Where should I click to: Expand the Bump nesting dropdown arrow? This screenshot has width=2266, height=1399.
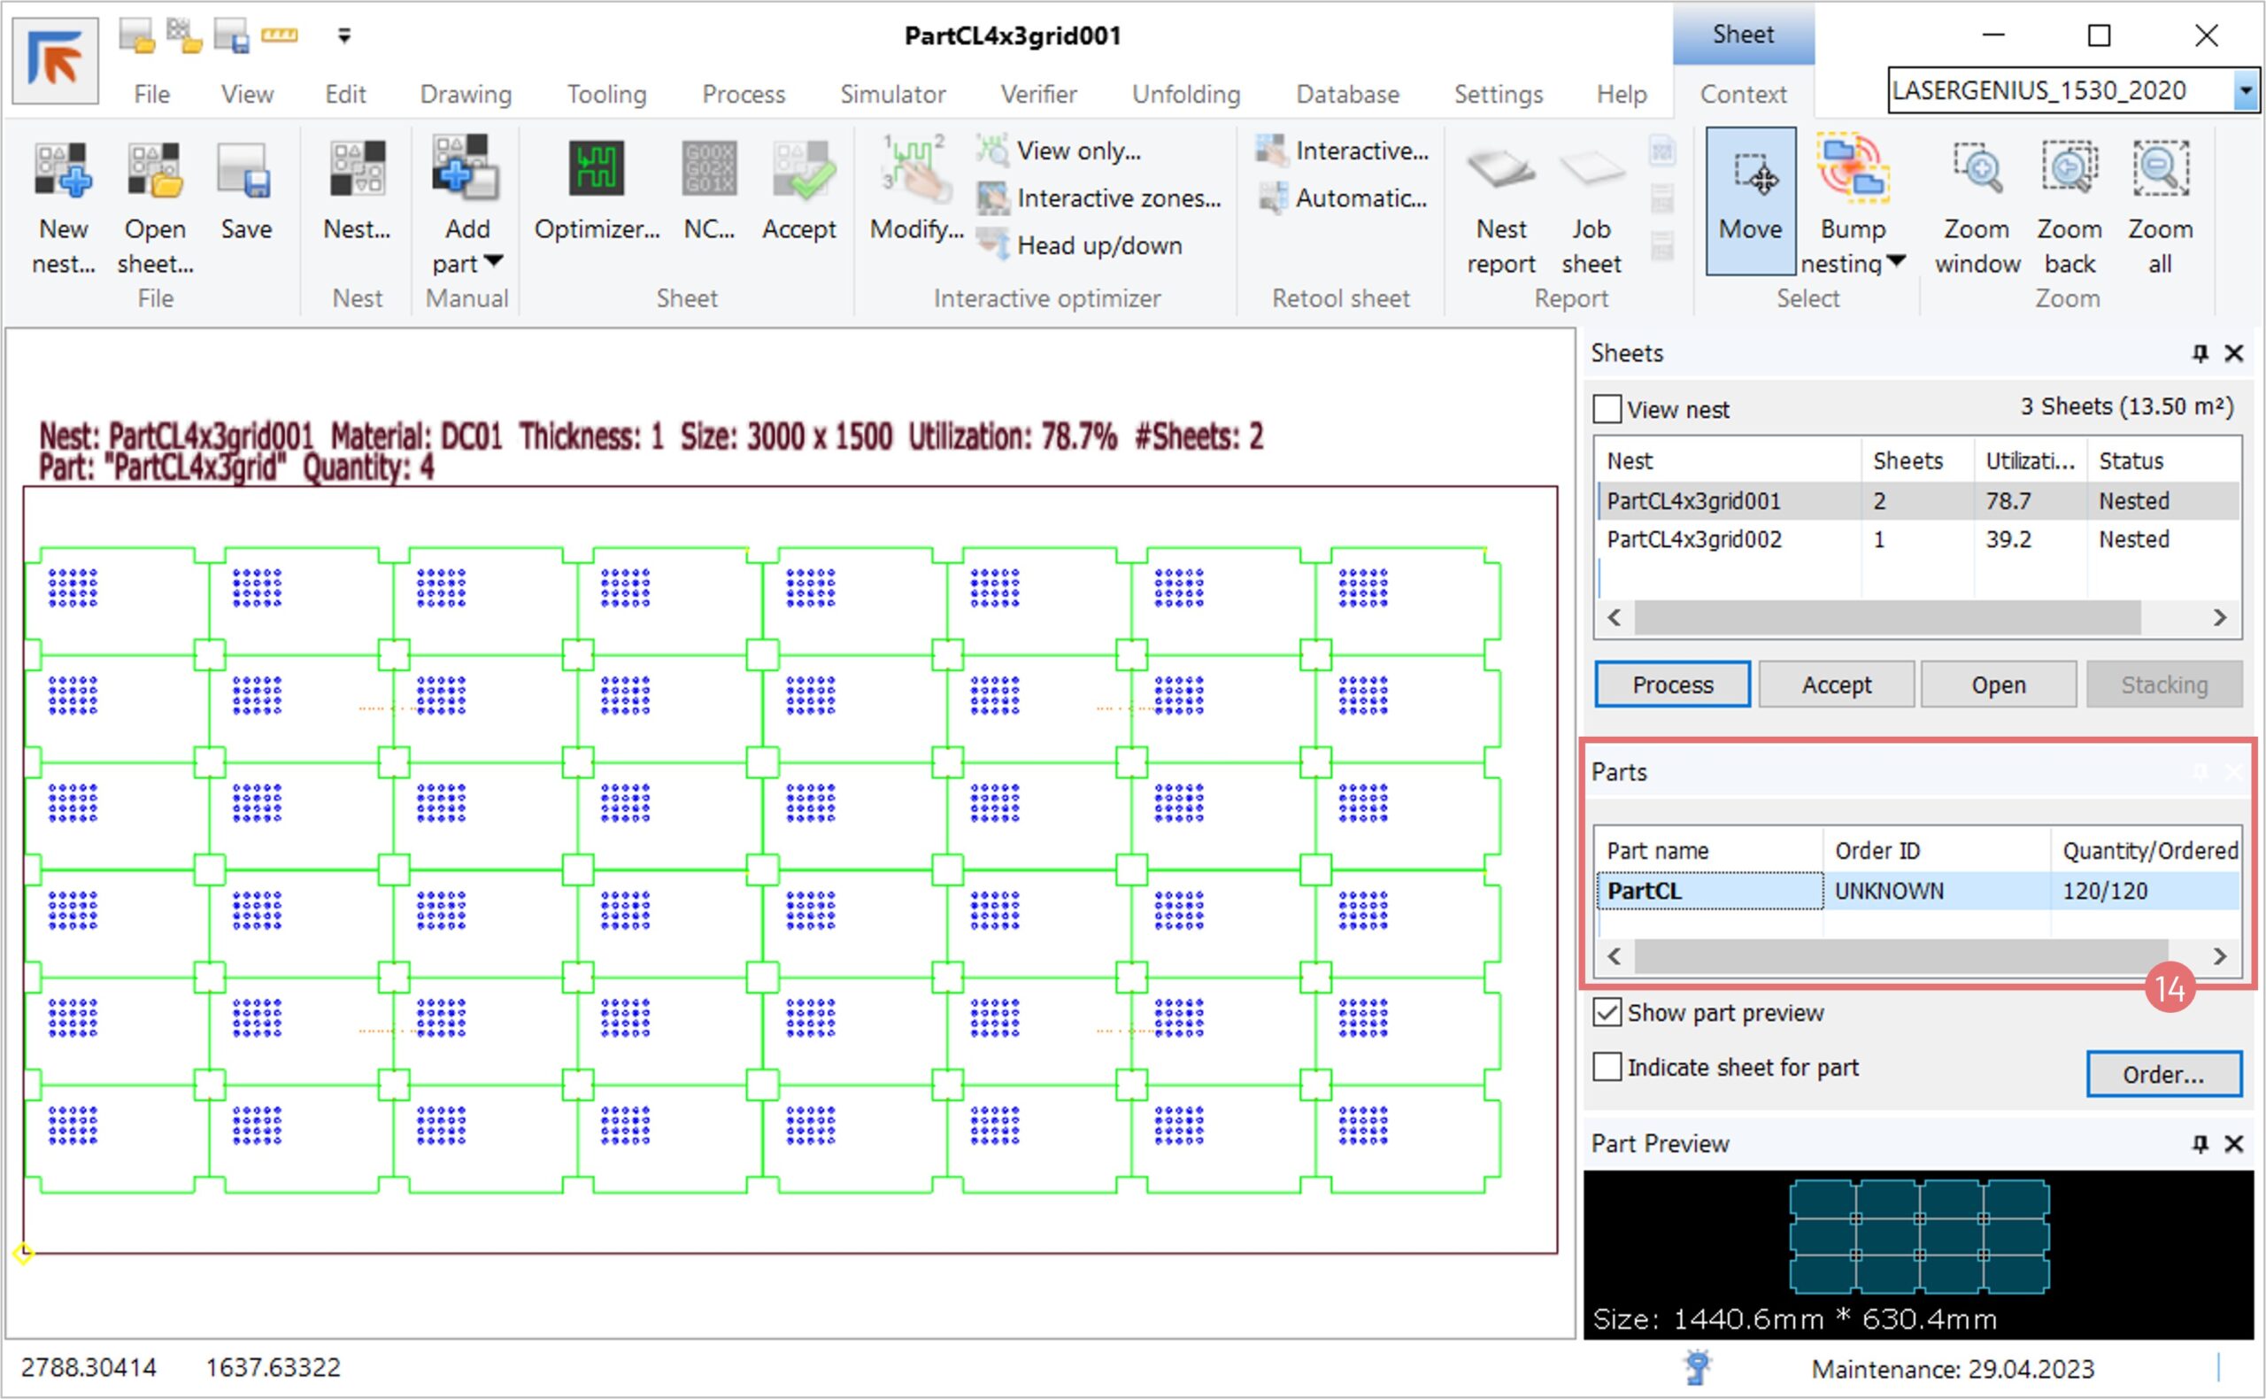pos(1895,262)
